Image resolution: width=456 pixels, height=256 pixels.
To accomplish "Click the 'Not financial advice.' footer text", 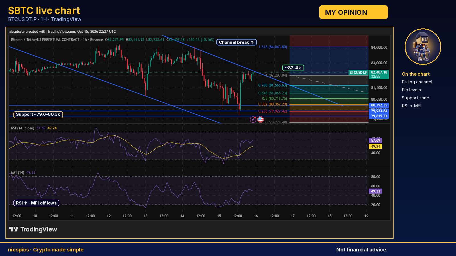I will click(x=362, y=250).
